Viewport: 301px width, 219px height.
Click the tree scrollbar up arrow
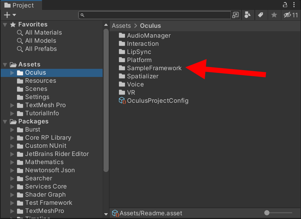pyautogui.click(x=106, y=25)
